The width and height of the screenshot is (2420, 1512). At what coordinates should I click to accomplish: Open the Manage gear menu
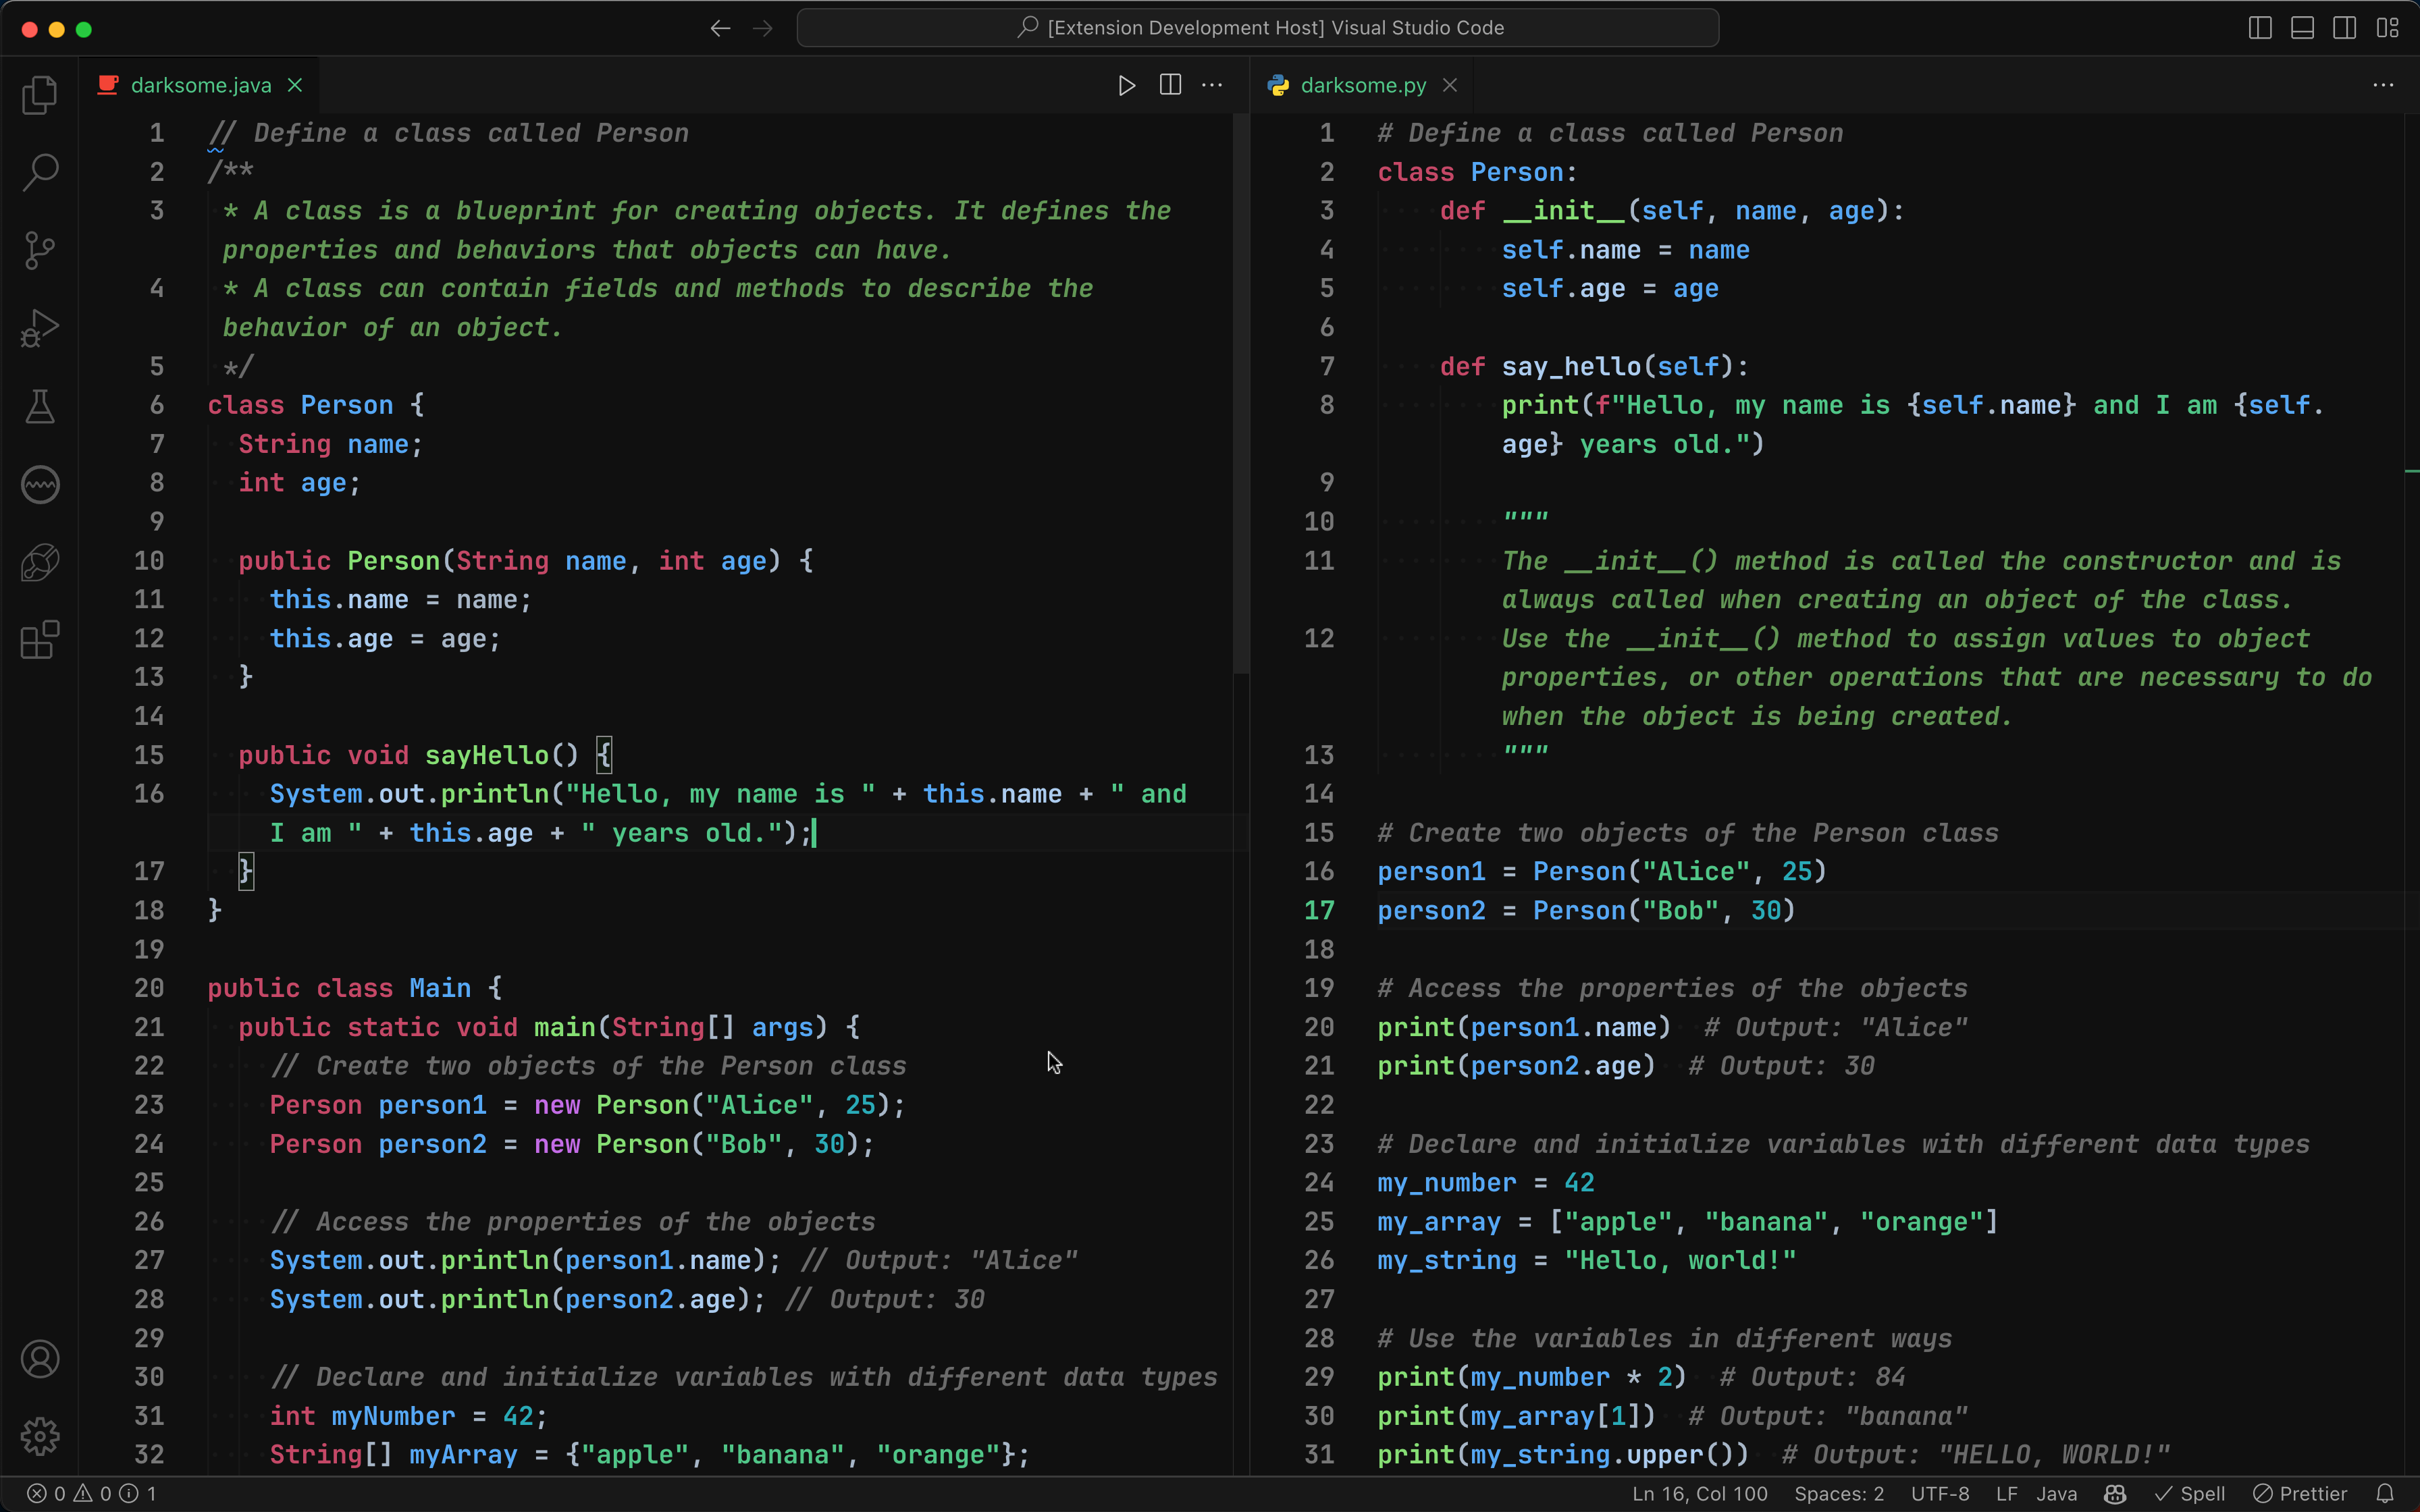pos(40,1436)
